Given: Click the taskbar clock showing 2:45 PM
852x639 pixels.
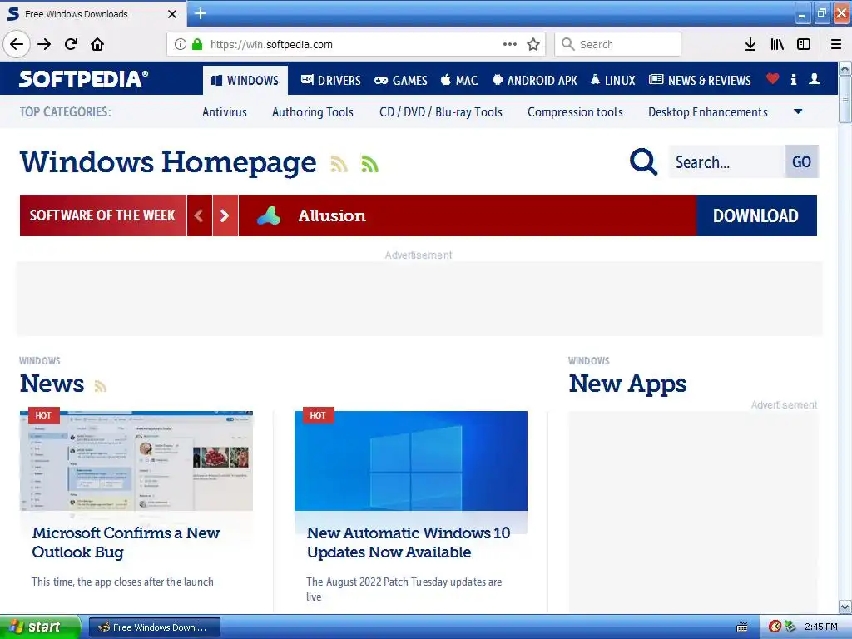Looking at the screenshot, I should click(x=821, y=627).
